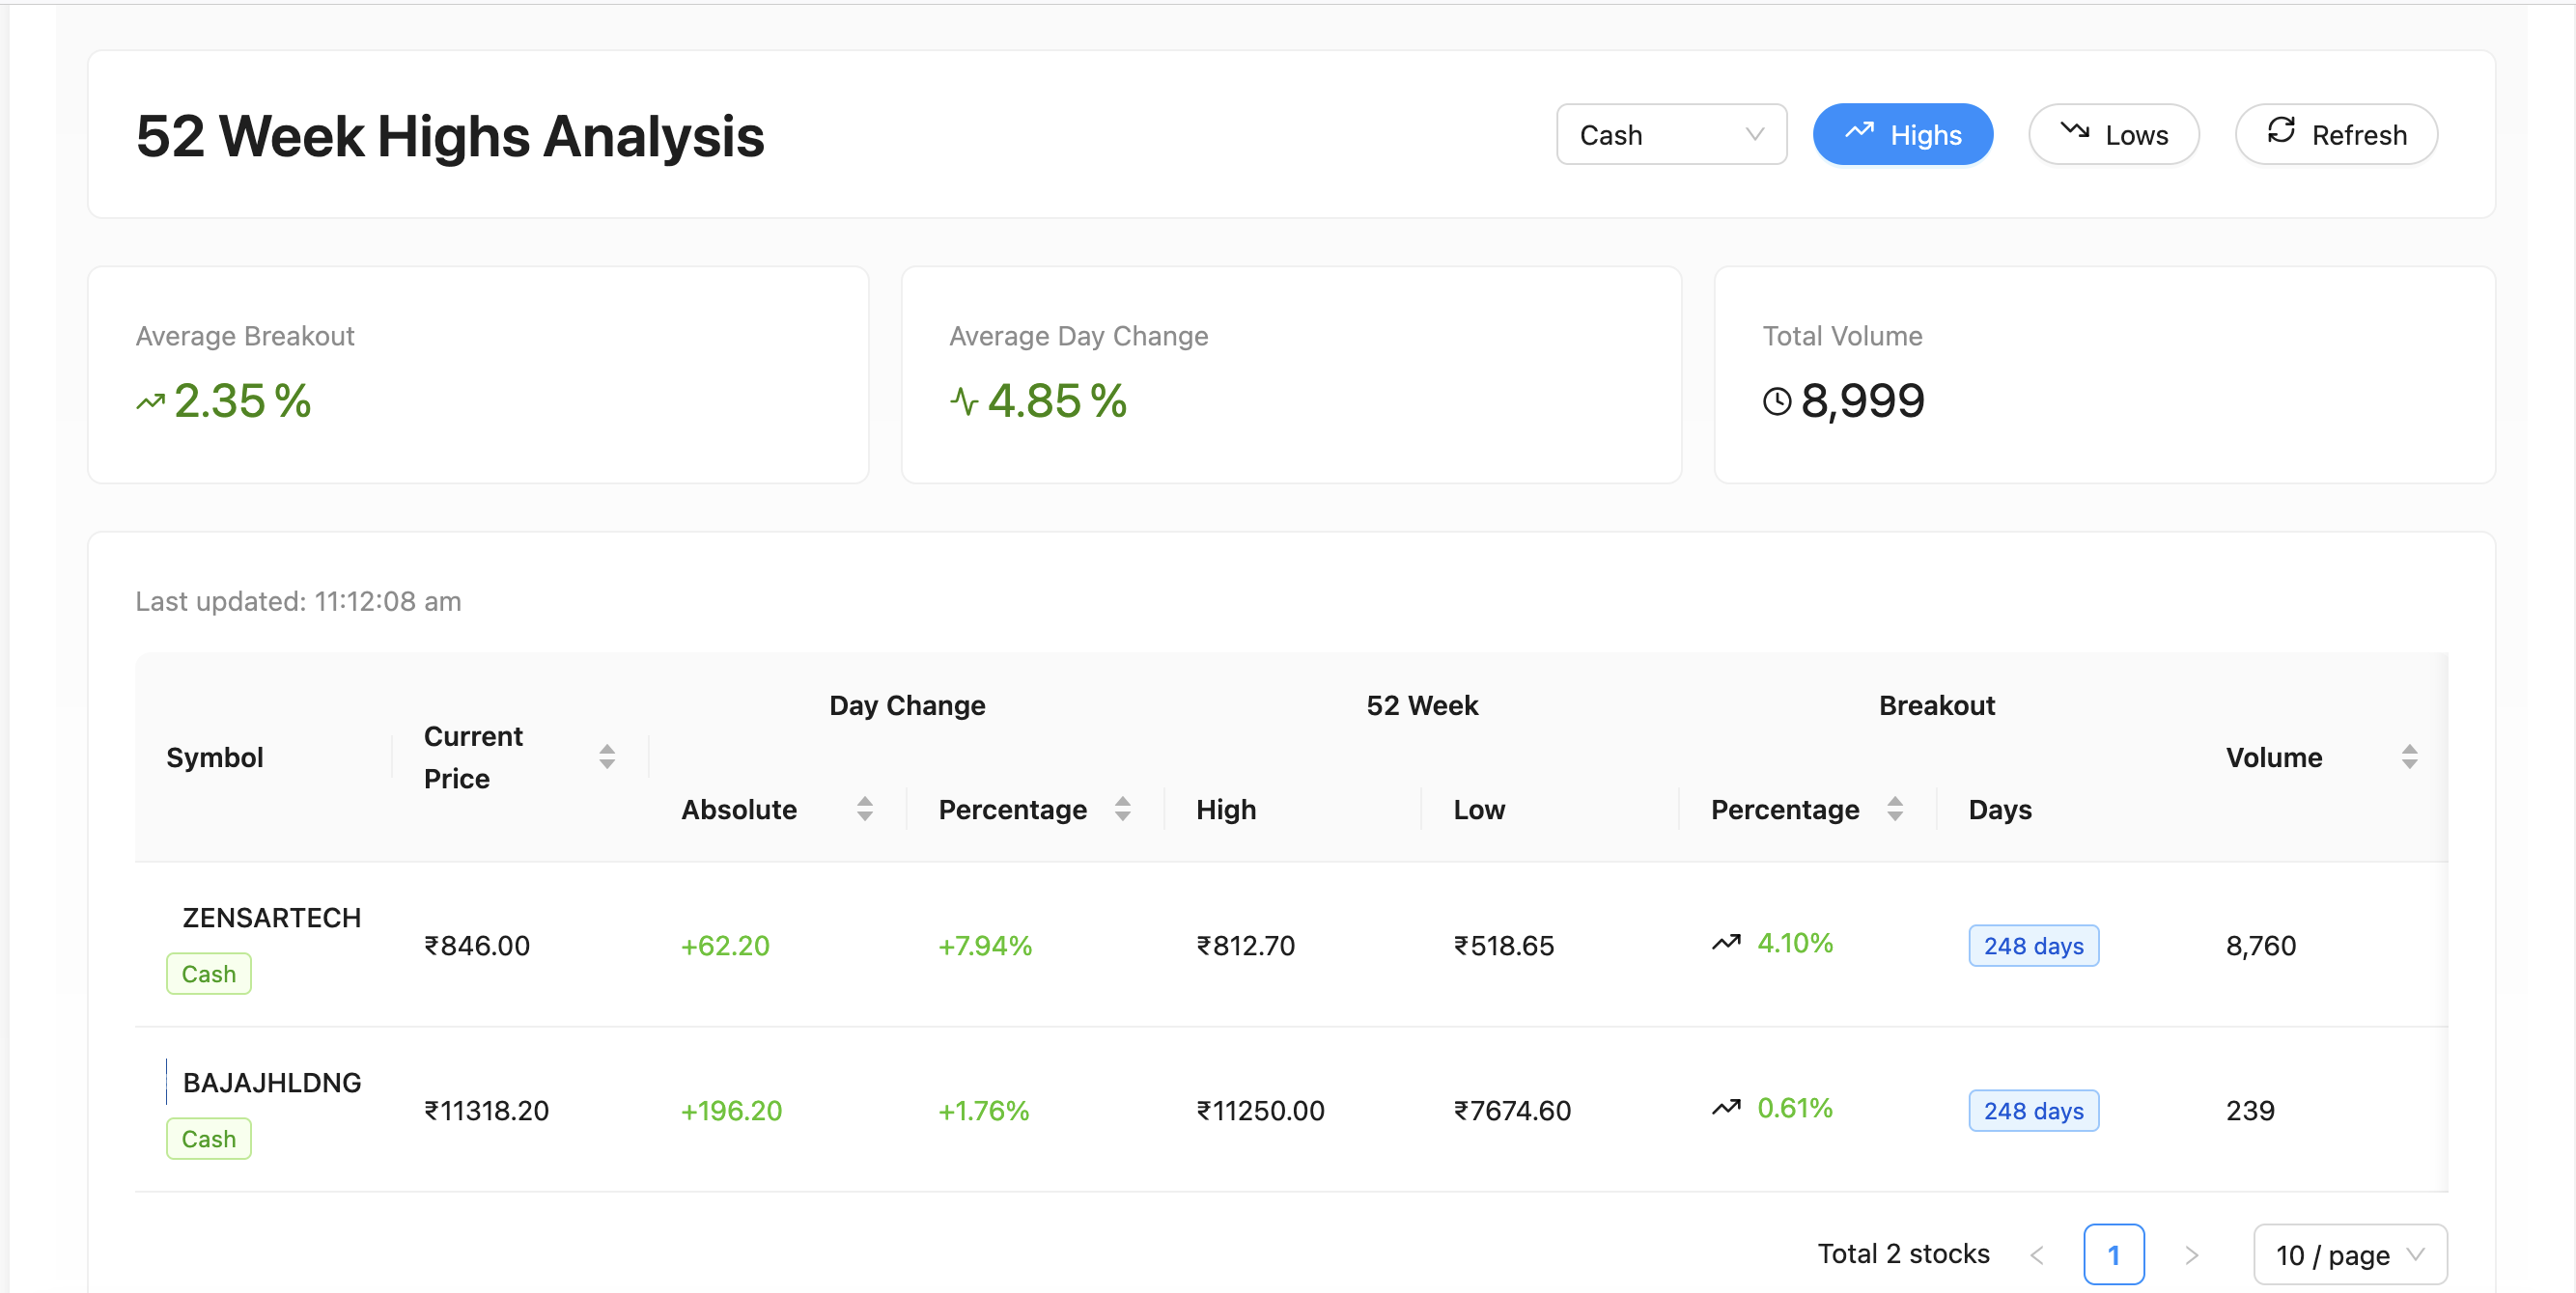Image resolution: width=2576 pixels, height=1293 pixels.
Task: Click the 8,760 volume value
Action: coord(2260,946)
